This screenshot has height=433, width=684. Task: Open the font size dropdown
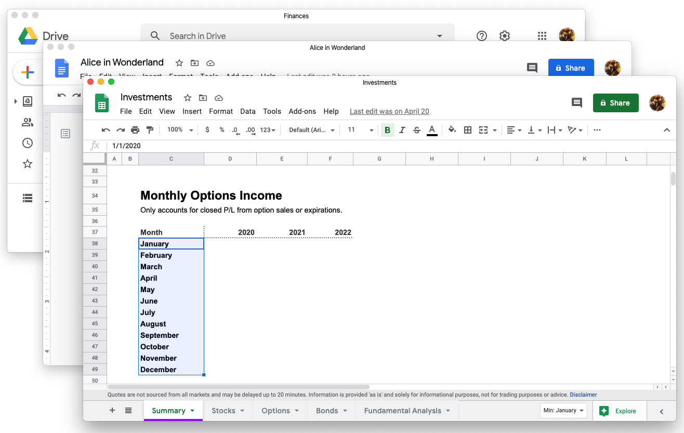coord(359,130)
